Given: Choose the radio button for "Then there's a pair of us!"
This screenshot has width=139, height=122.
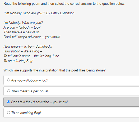Looking at the screenshot, I should 8,91.
